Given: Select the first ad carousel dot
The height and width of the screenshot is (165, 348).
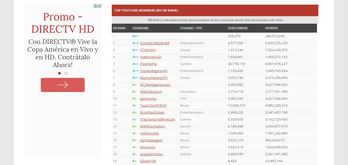Looking at the screenshot, I should pyautogui.click(x=59, y=73).
